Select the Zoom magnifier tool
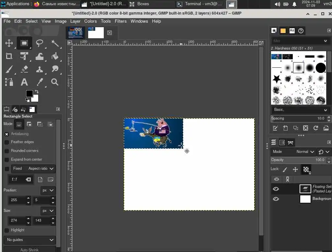Viewport: 332px width, 252px height. tap(55, 82)
